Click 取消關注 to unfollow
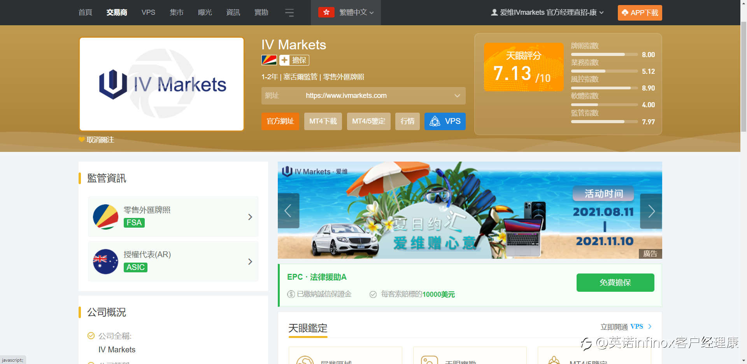Image resolution: width=747 pixels, height=364 pixels. point(100,139)
